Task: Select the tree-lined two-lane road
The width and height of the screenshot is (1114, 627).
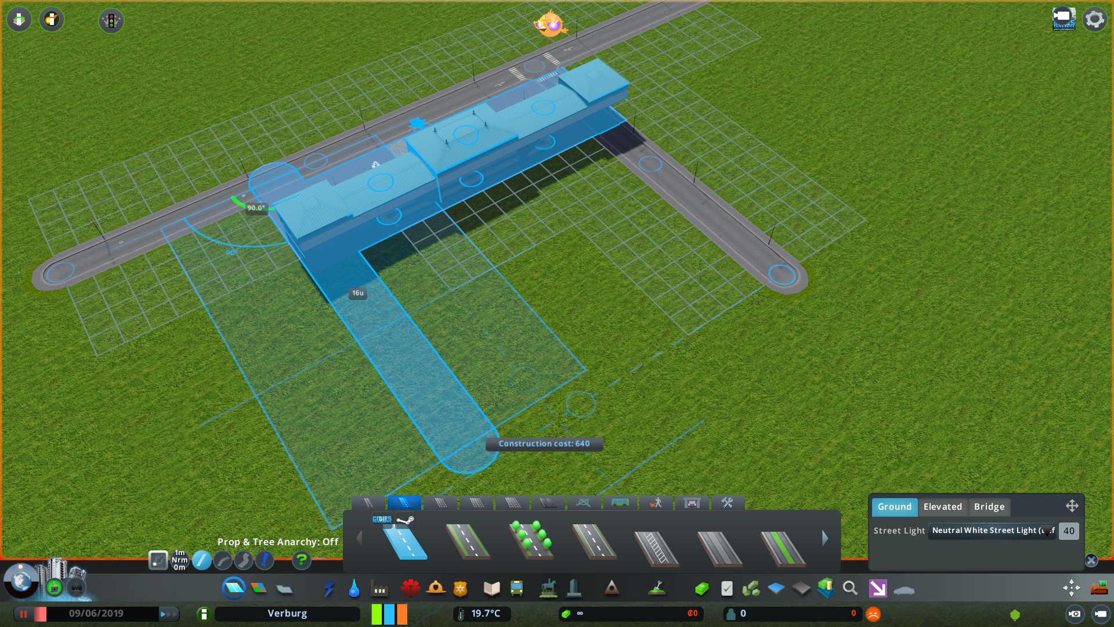Action: [x=530, y=541]
